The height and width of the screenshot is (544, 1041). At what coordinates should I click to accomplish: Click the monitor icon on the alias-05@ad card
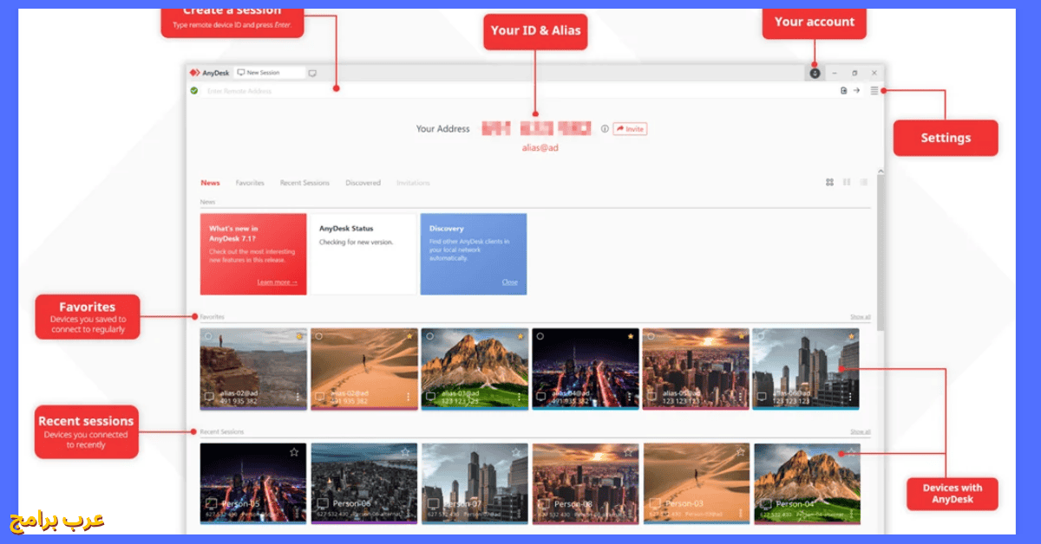coord(651,397)
